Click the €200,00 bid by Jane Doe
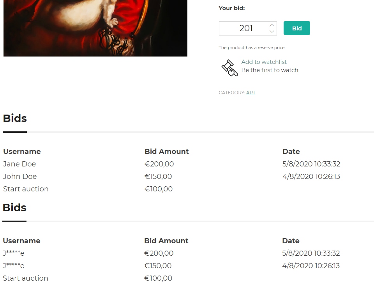Screen dimensions: 374x297 click(159, 164)
